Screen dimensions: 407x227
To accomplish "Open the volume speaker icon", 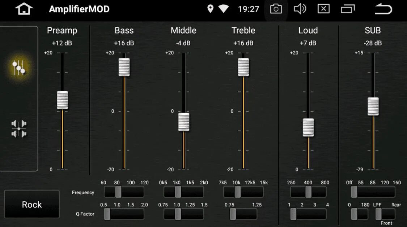I will [300, 9].
